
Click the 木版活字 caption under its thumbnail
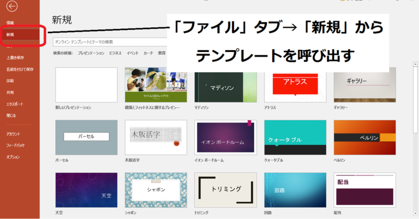(133, 160)
